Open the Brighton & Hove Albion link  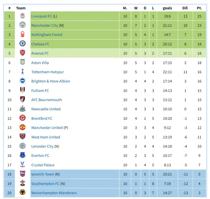point(51,81)
